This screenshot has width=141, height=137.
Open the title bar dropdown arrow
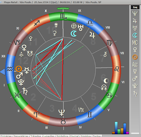tap(1, 2)
